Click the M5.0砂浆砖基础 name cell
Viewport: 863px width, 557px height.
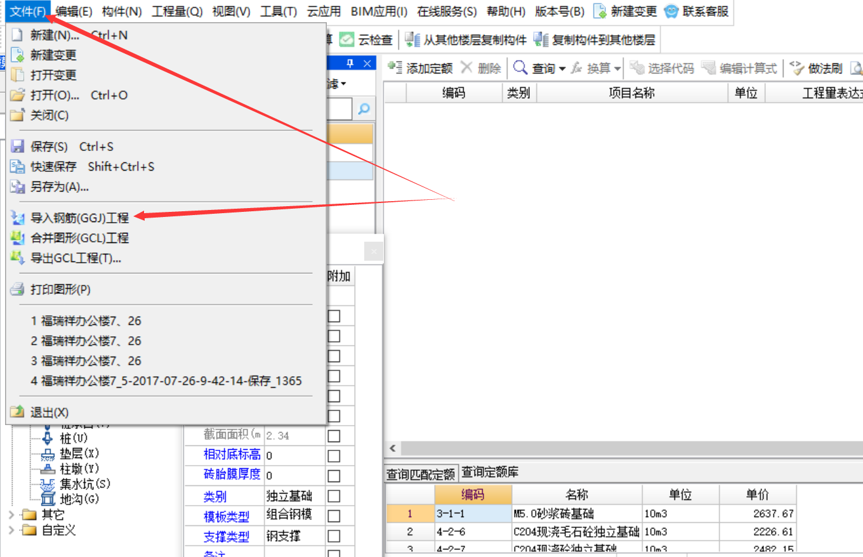(x=577, y=513)
